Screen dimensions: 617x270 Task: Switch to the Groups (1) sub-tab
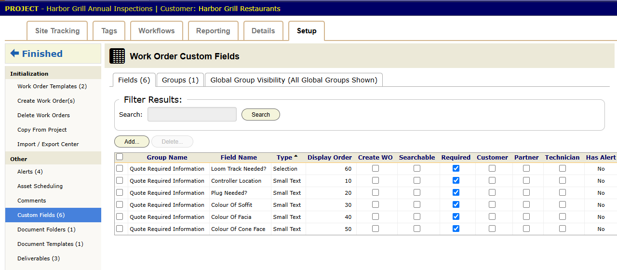180,80
